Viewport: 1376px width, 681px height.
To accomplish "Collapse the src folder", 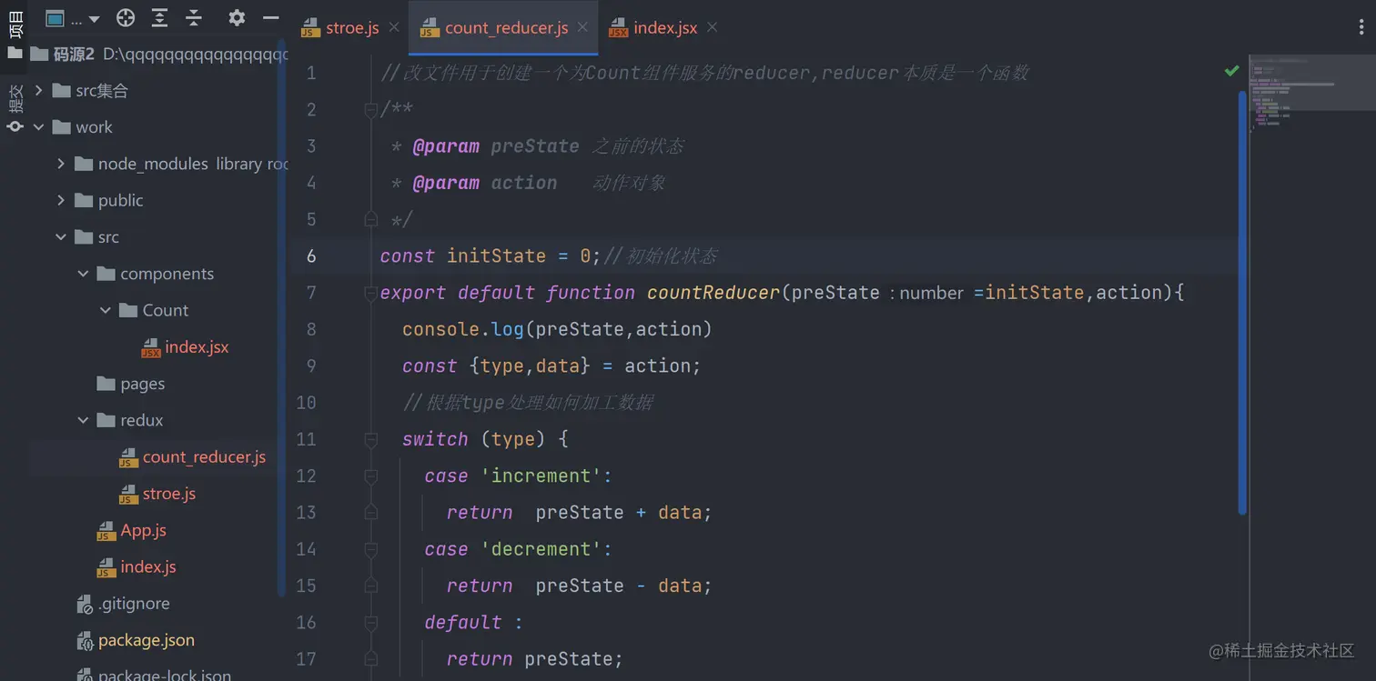I will pos(61,237).
